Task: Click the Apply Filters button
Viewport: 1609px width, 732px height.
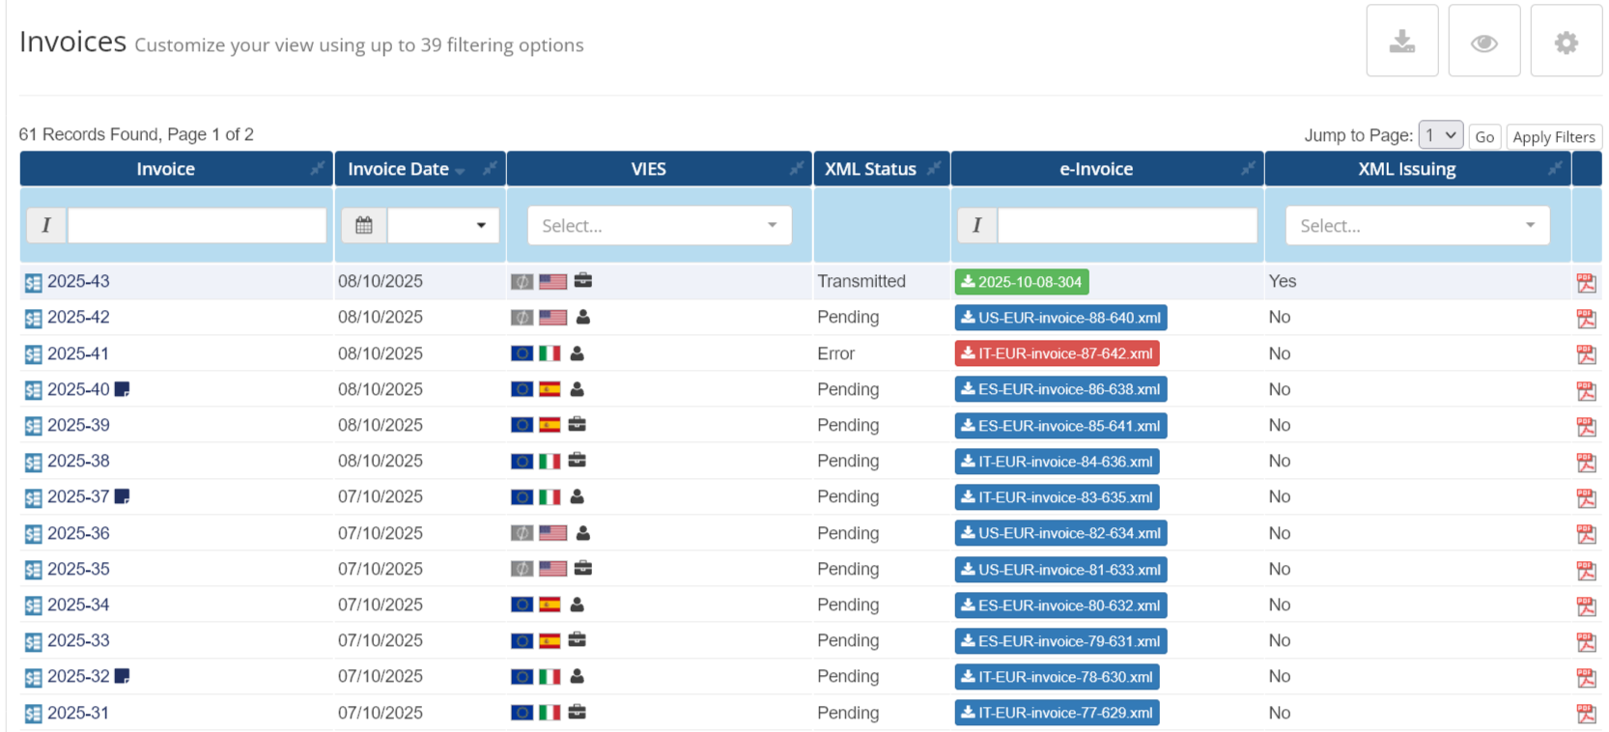Action: point(1553,137)
